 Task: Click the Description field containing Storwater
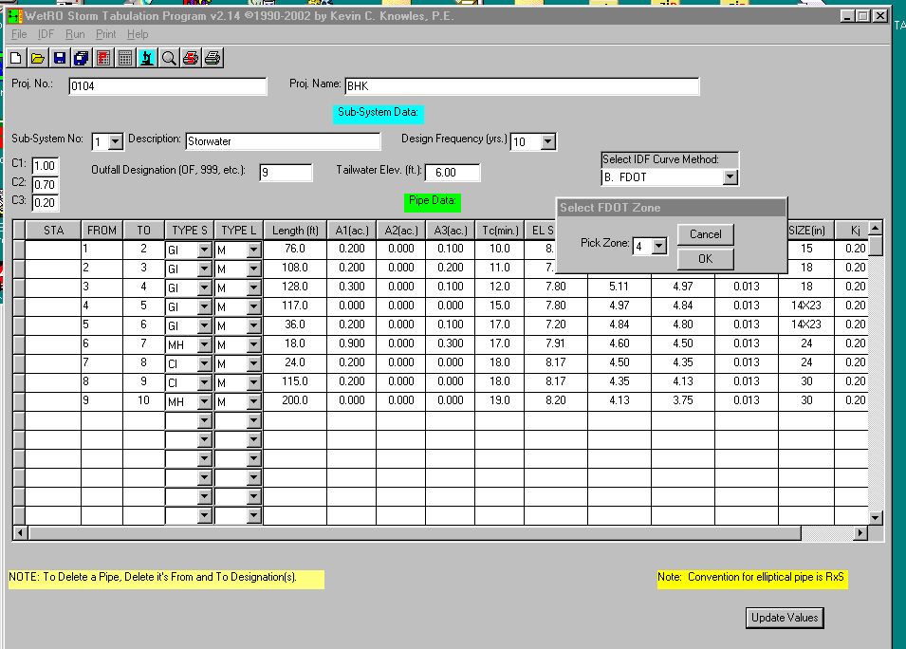click(283, 141)
